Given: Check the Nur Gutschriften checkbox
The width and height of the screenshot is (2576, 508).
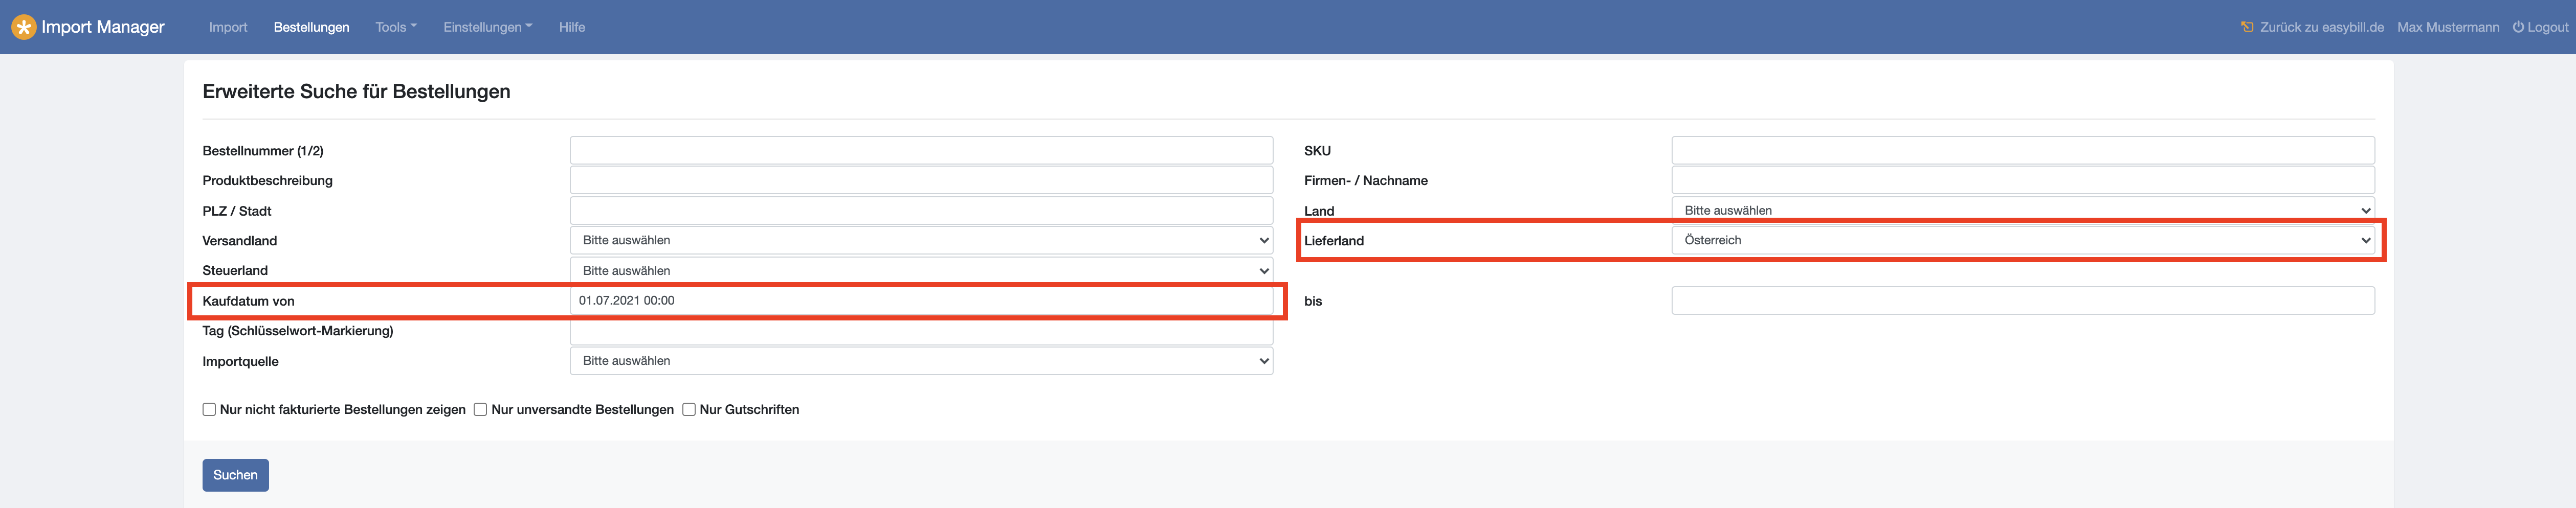Looking at the screenshot, I should 689,409.
